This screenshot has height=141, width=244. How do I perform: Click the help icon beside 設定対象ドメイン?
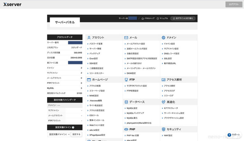point(73,127)
